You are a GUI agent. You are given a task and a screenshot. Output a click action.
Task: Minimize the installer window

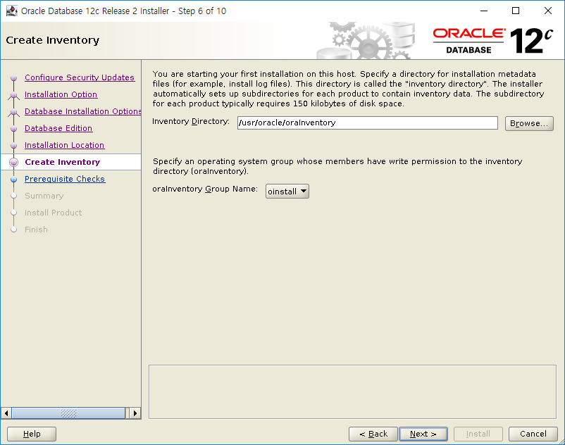484,11
